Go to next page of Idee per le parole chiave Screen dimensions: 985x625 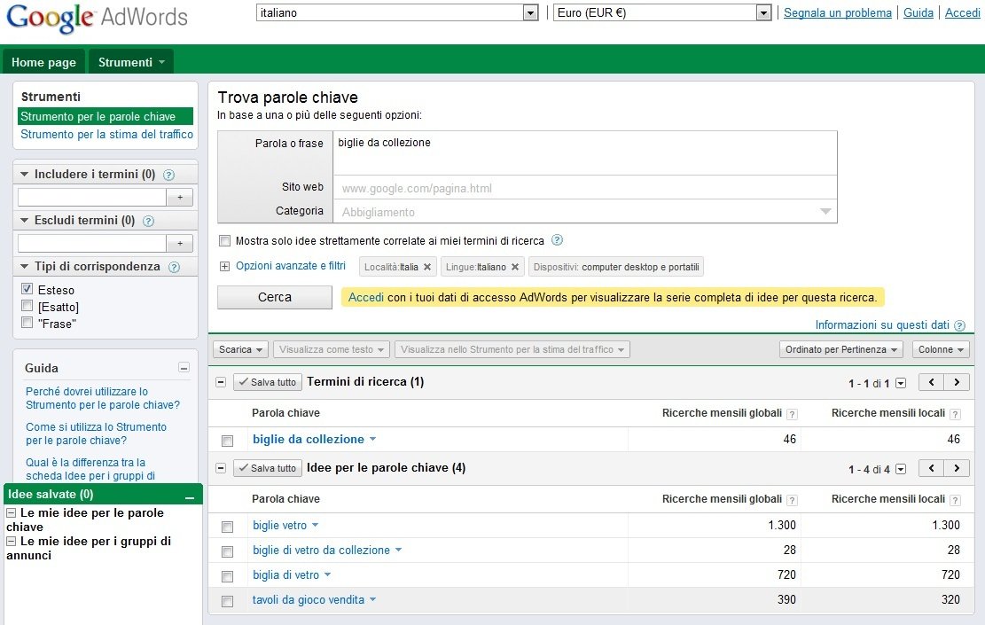pos(957,468)
